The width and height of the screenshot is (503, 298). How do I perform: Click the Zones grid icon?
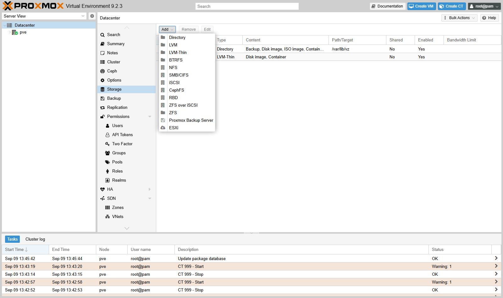(108, 208)
